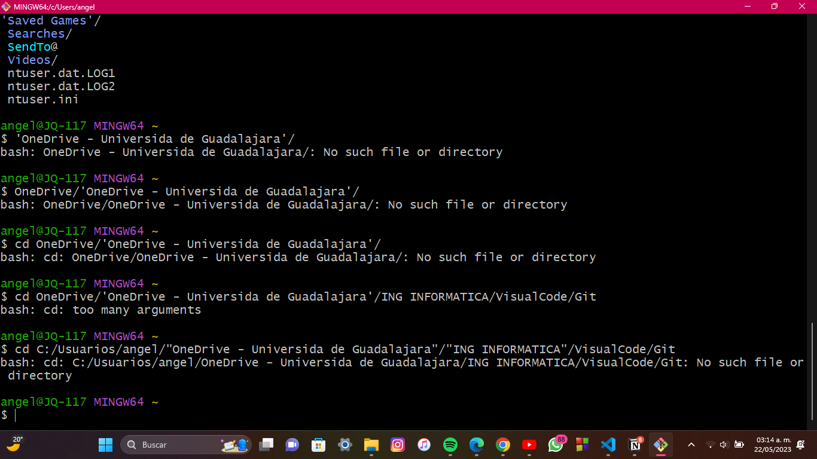Click the last angel@JQ-117 MINGW64 prompt line
817x459 pixels.
pyautogui.click(x=80, y=402)
